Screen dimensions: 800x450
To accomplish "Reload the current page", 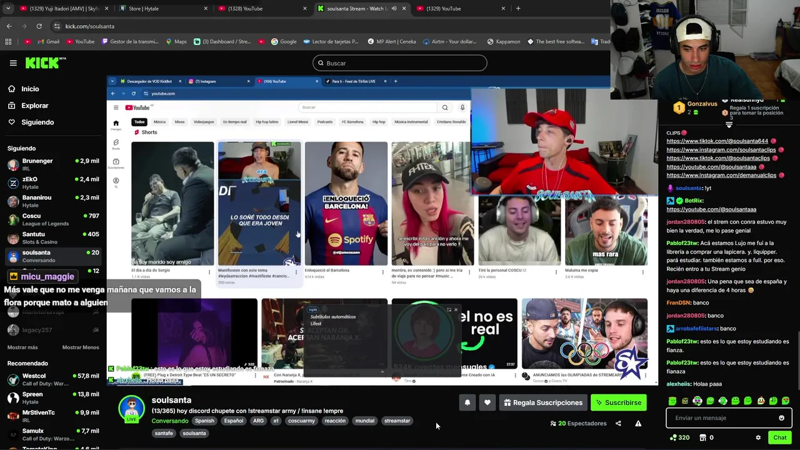I will [39, 26].
